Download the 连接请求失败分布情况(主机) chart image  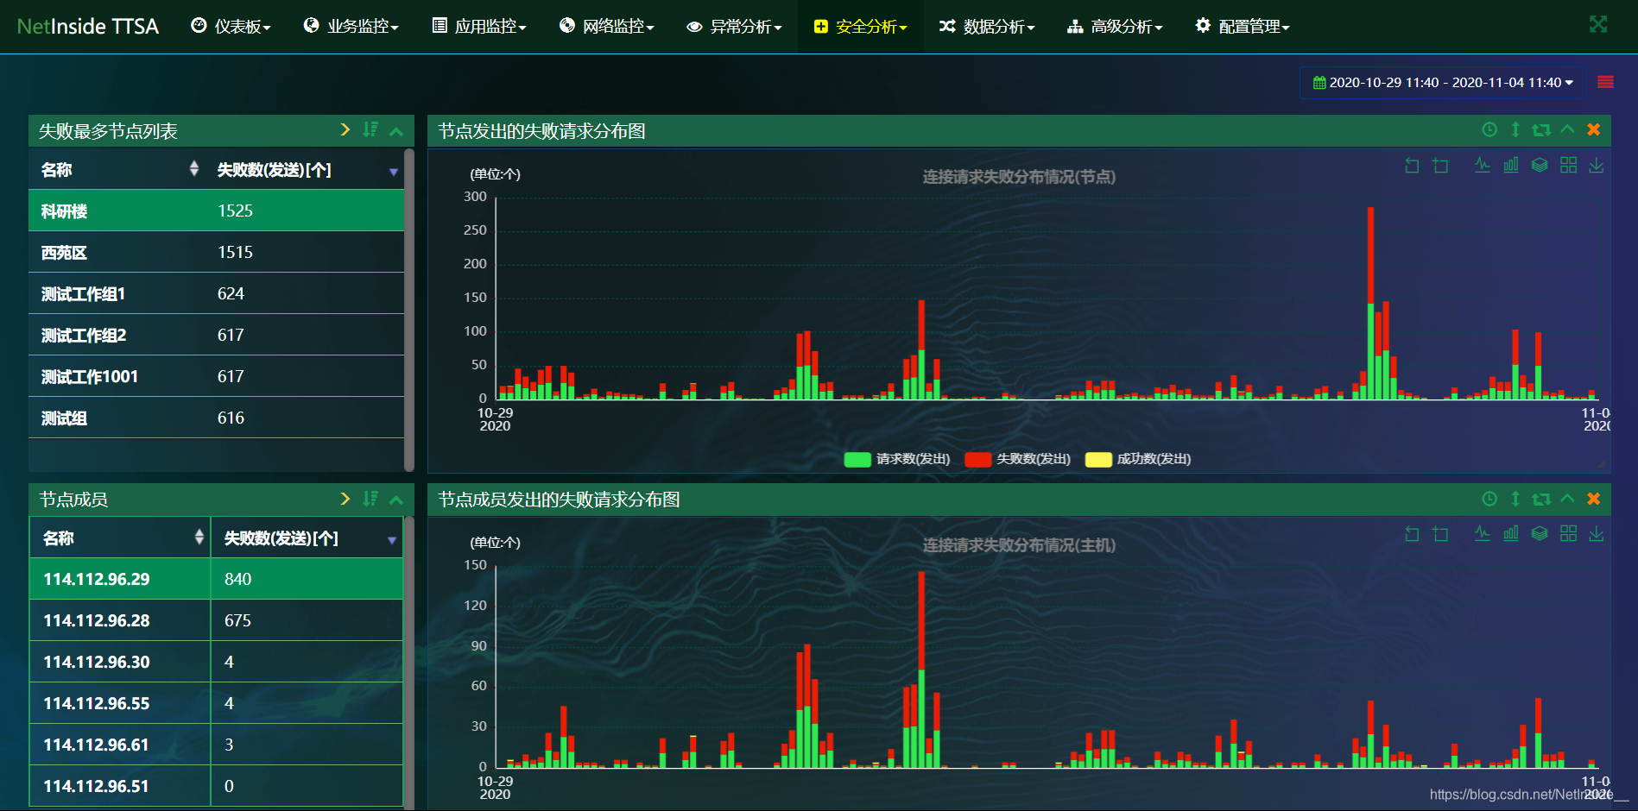1597,533
